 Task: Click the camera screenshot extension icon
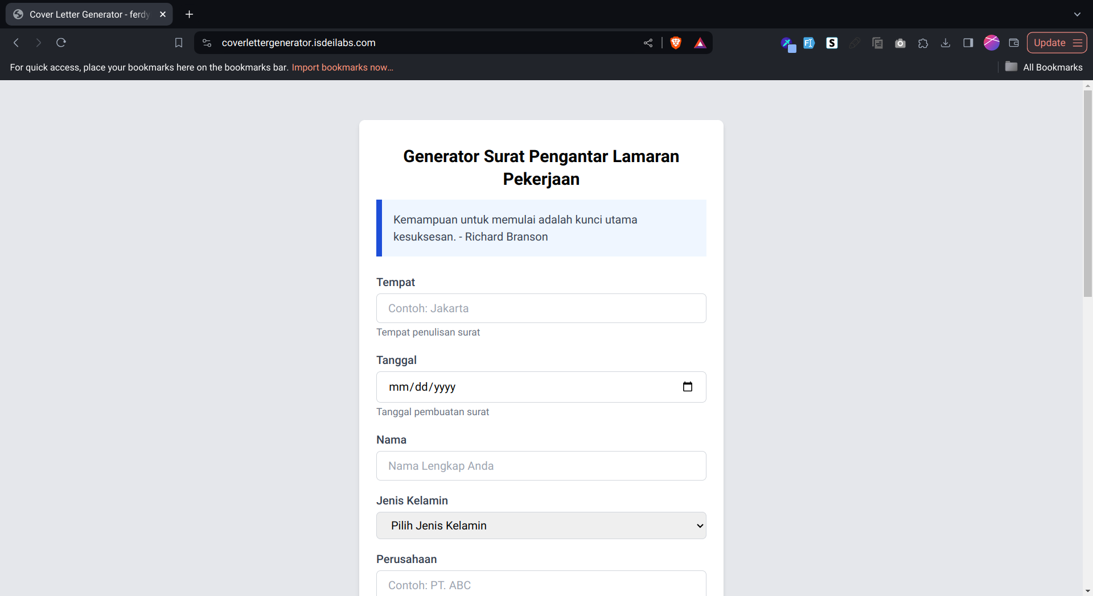900,43
